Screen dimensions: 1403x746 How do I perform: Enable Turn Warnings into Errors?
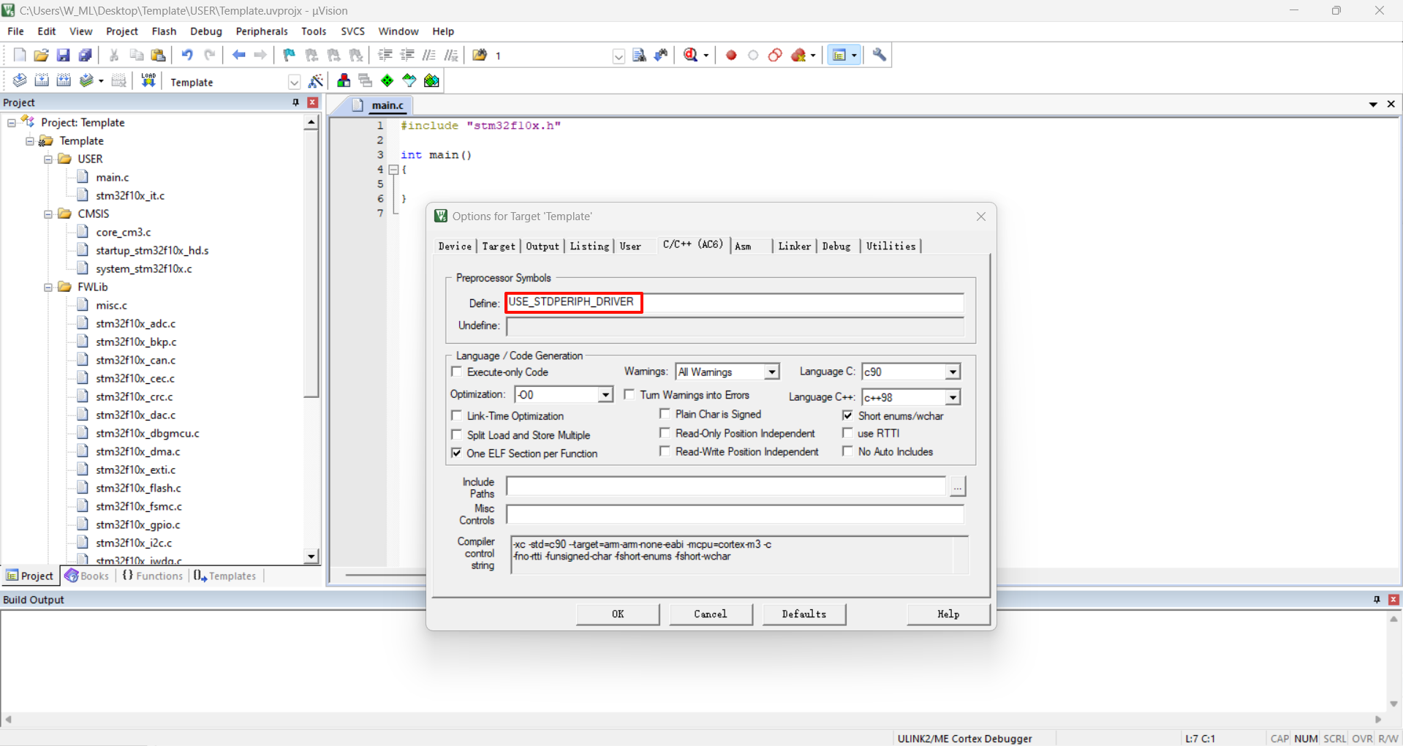[x=629, y=395]
